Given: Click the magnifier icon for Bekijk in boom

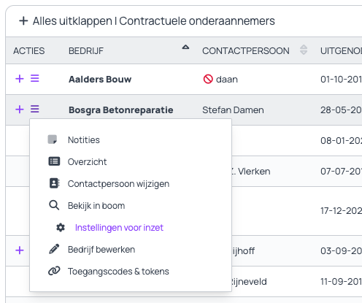Looking at the screenshot, I should [x=54, y=205].
